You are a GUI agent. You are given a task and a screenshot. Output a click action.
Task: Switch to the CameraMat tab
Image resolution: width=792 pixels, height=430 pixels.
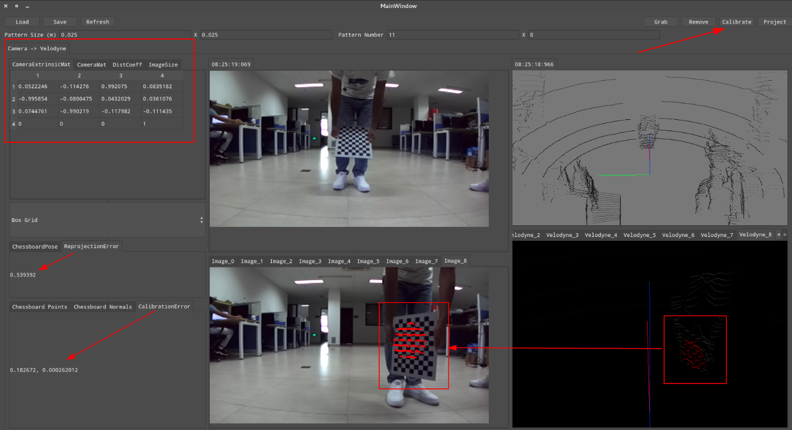pos(91,65)
